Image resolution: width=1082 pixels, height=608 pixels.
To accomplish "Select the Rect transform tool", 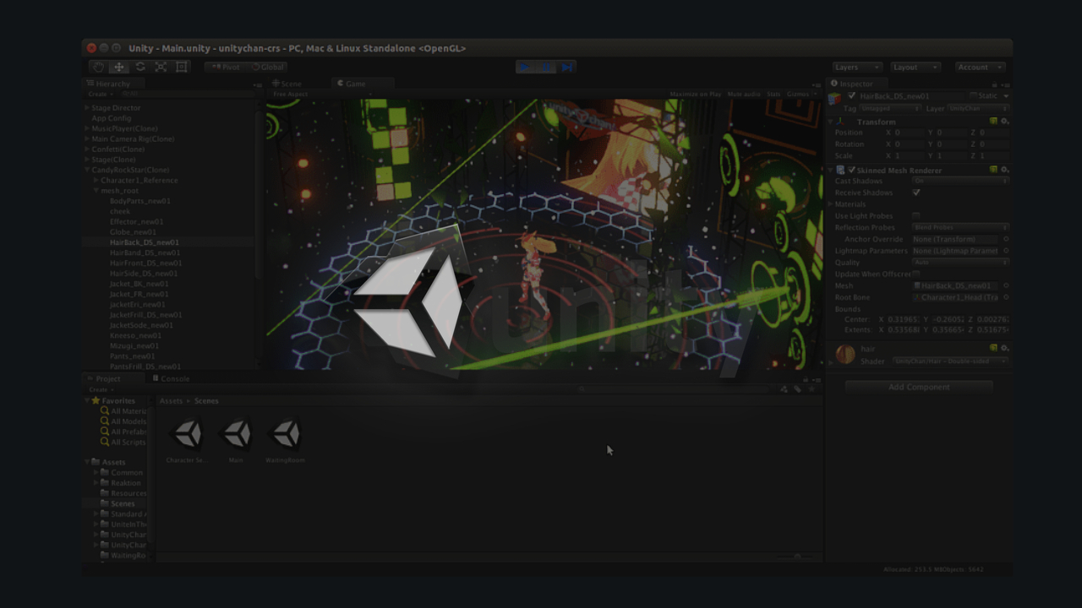I will (x=180, y=66).
